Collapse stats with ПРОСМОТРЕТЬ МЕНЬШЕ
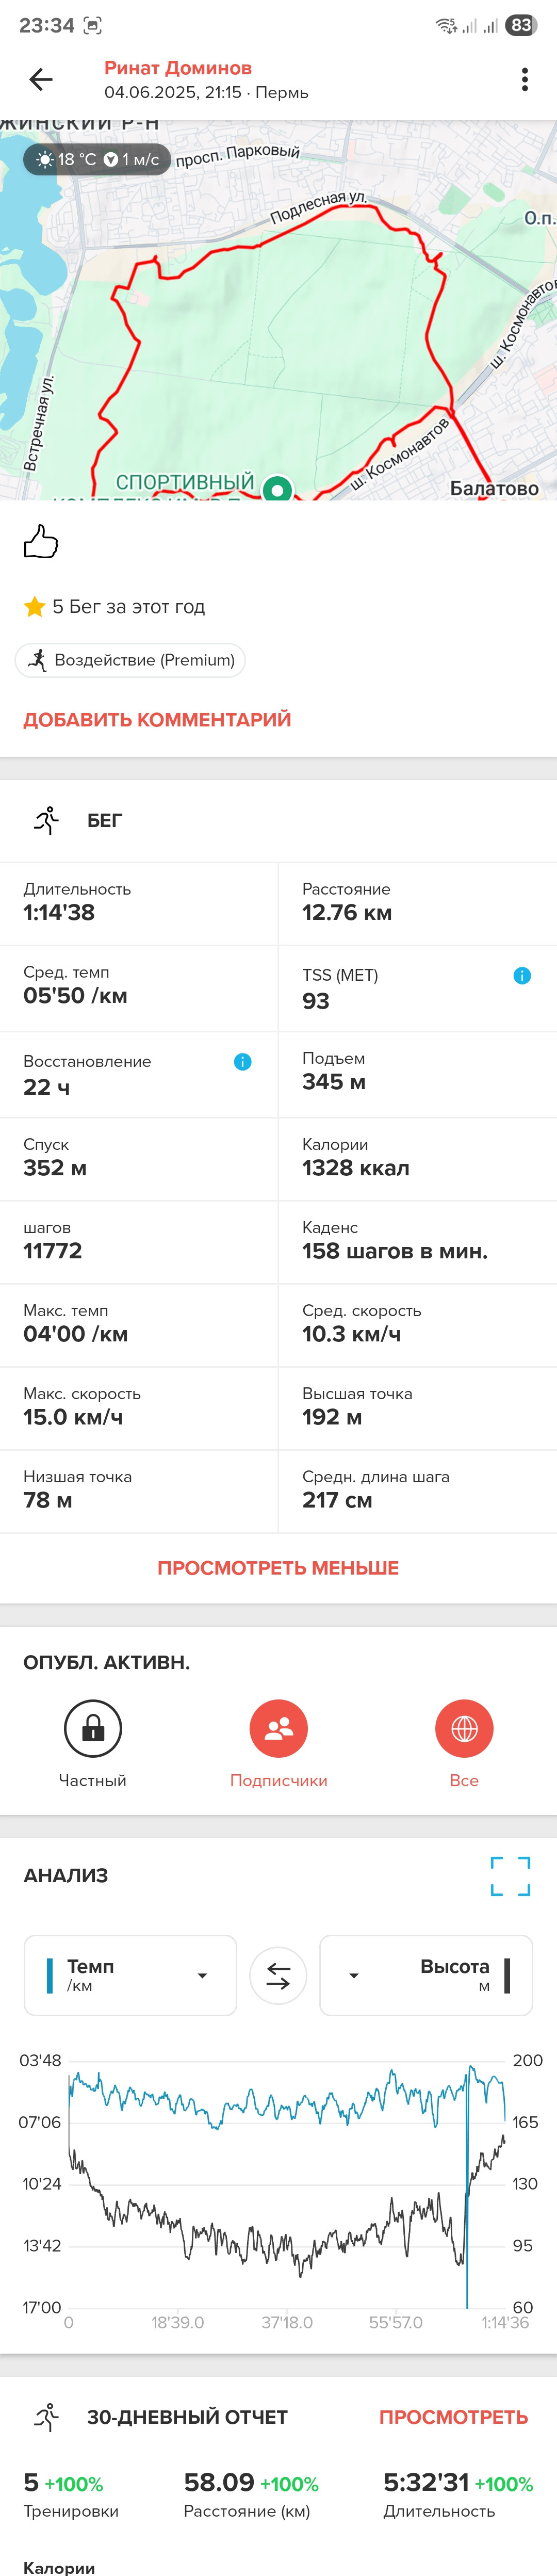557x2576 pixels. 278,1567
